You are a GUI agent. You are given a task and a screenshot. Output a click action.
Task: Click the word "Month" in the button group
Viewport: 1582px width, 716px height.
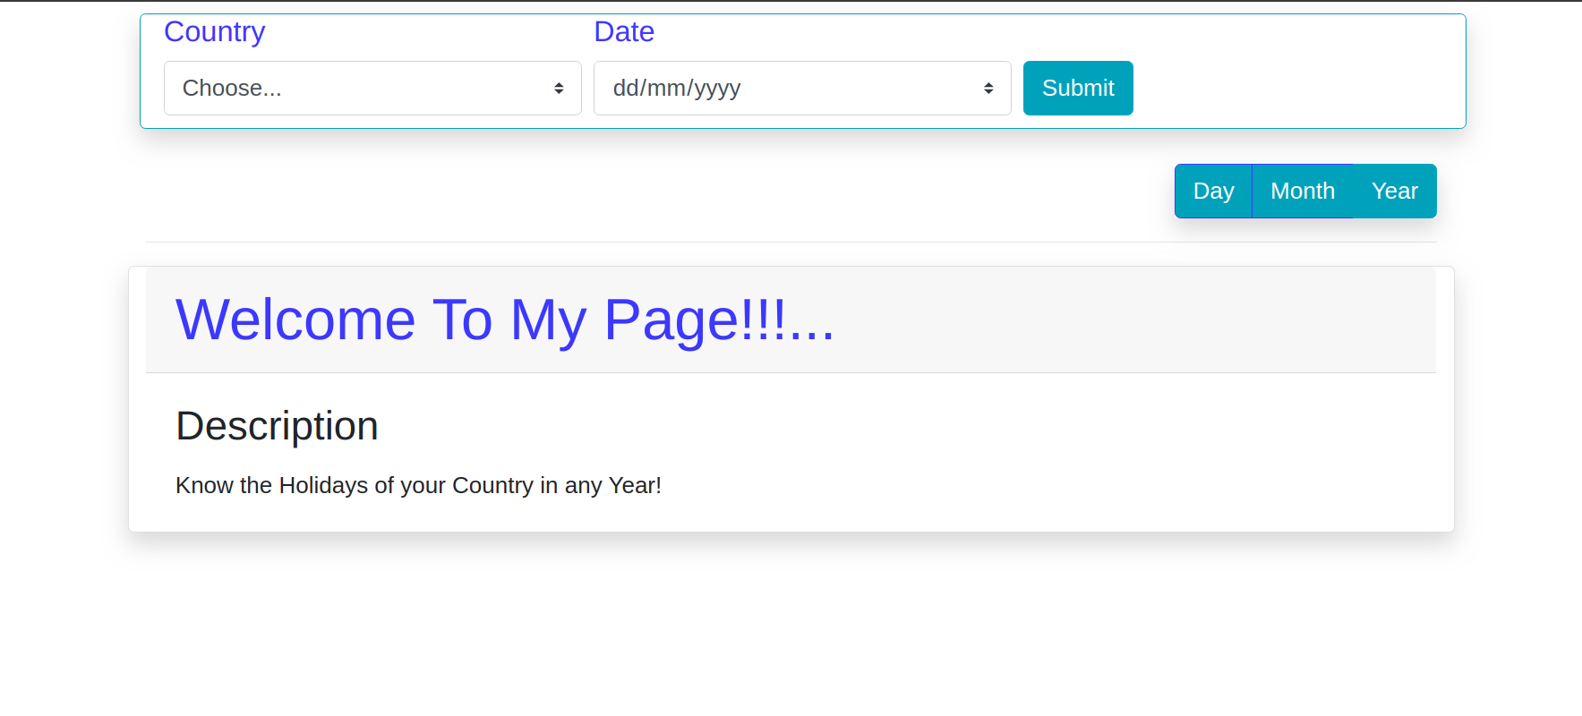point(1303,191)
